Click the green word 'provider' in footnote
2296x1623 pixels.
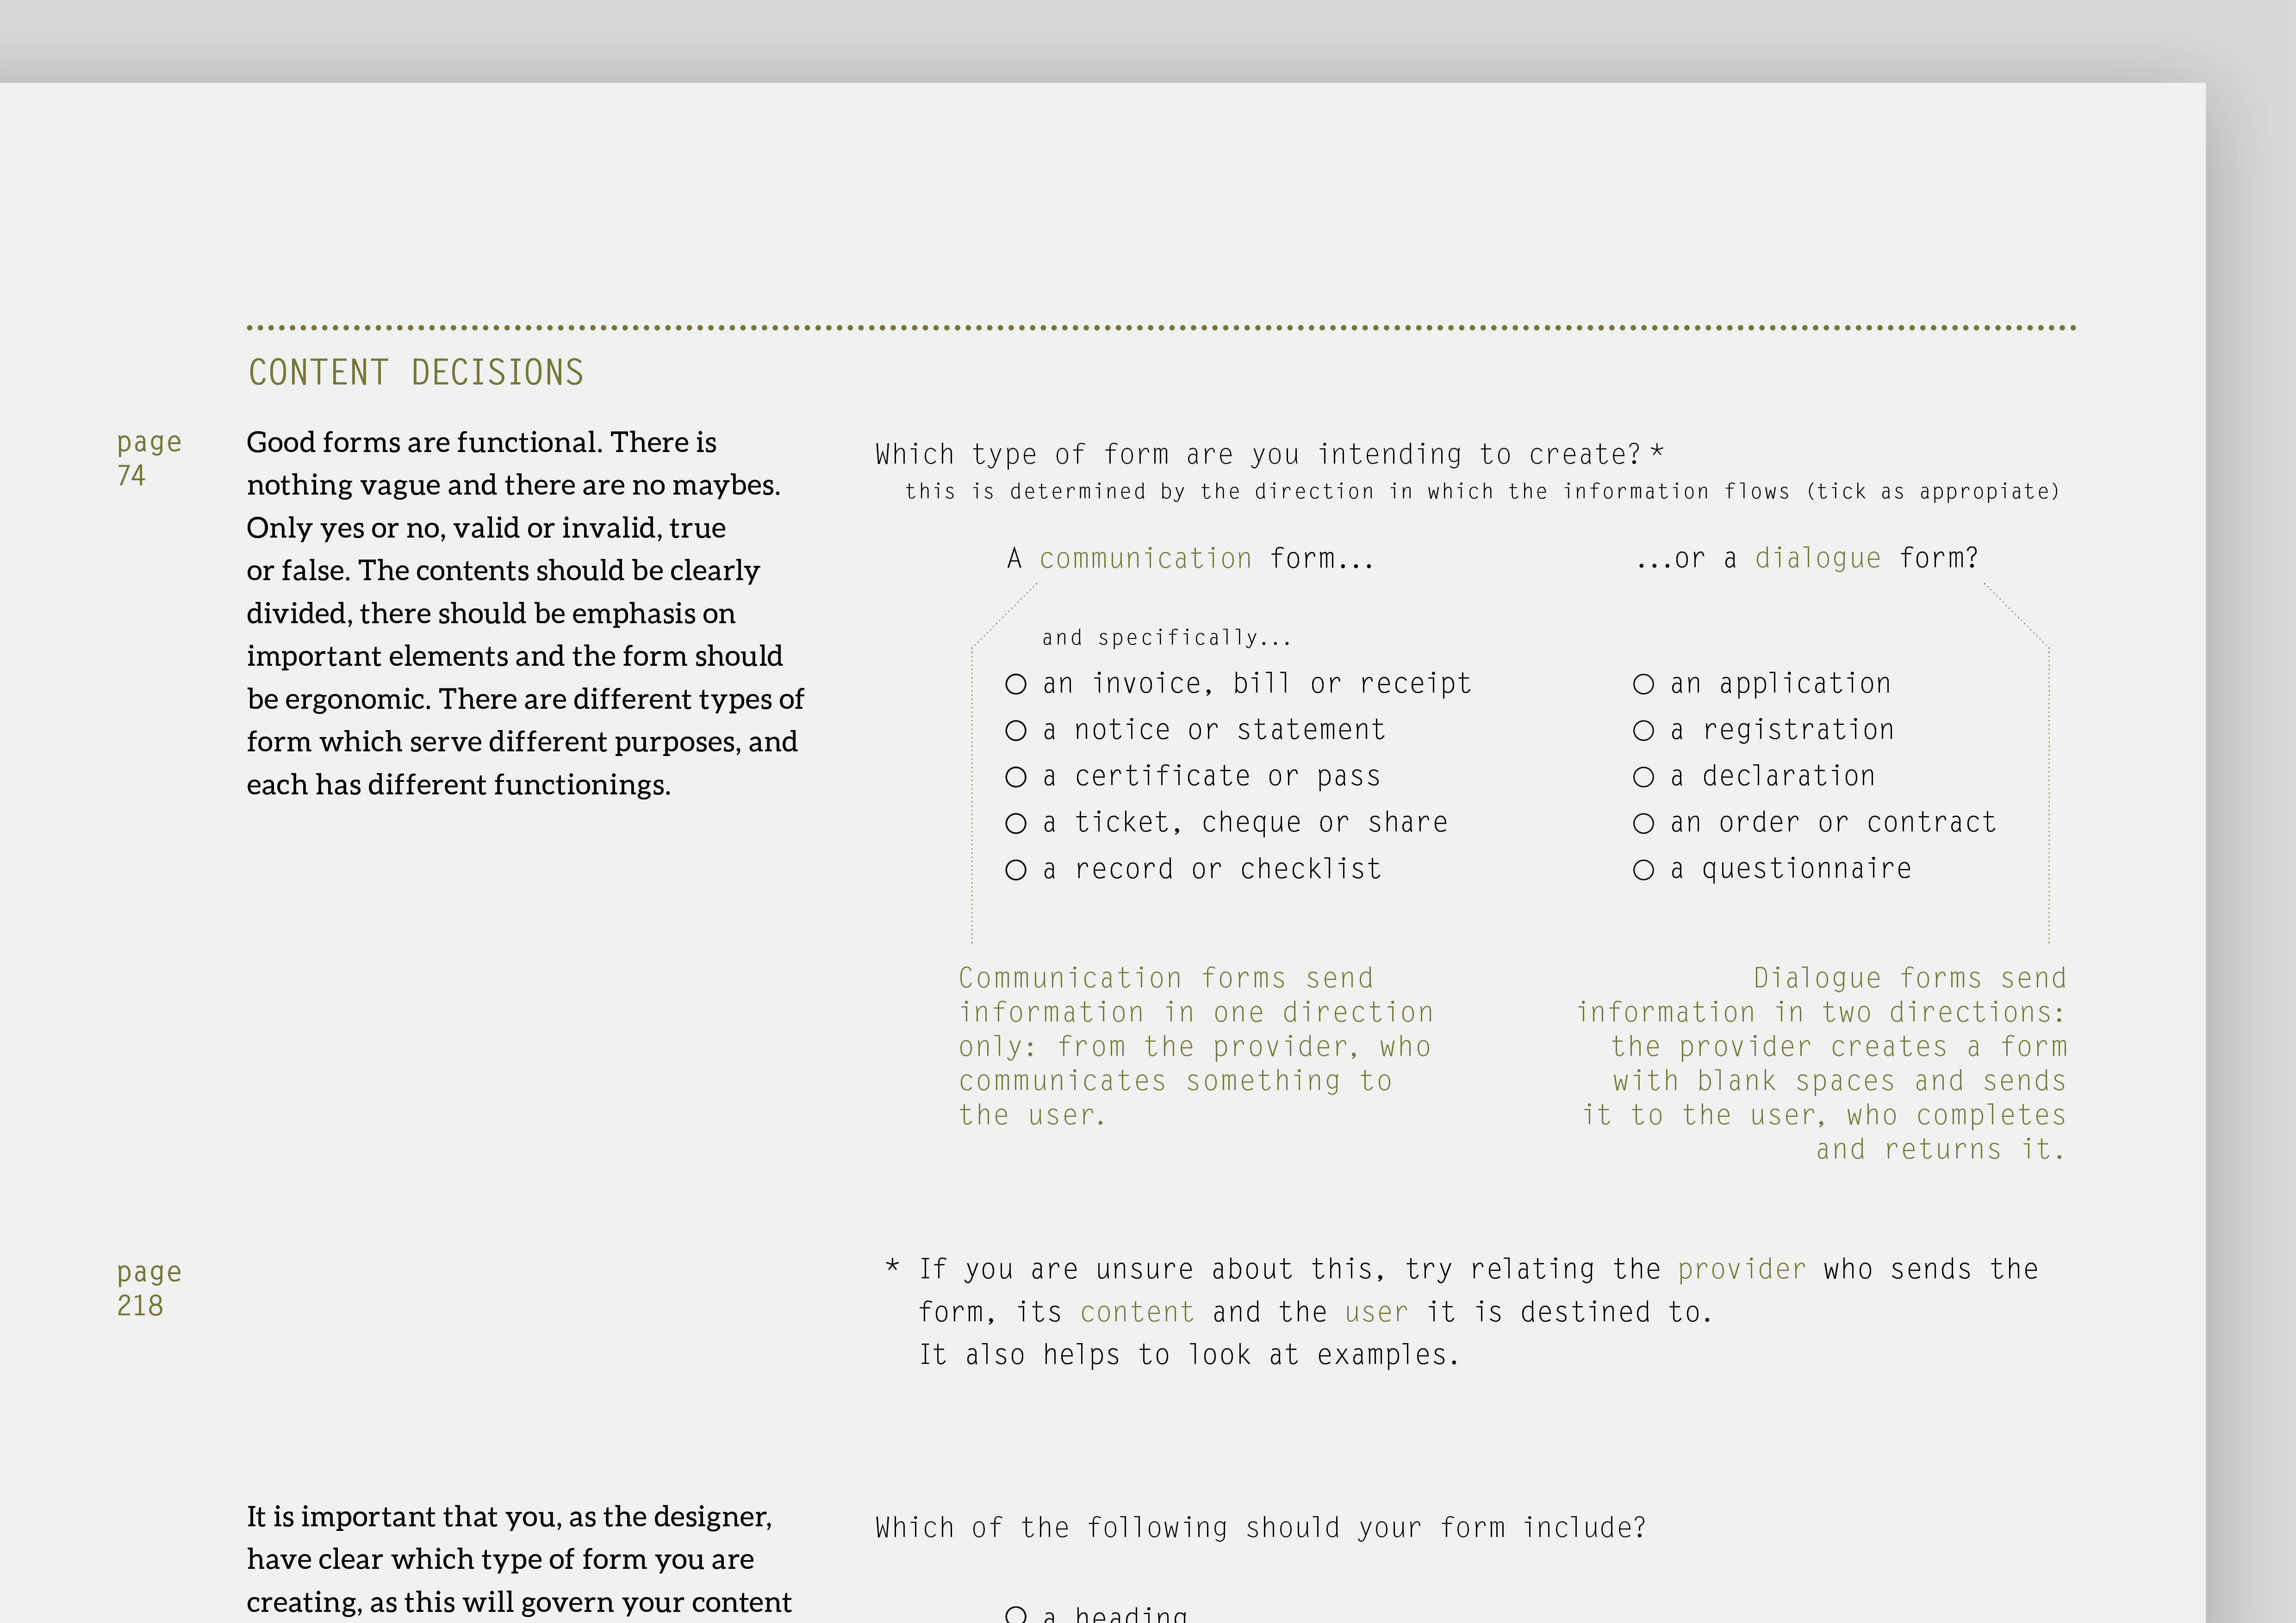click(x=1742, y=1270)
